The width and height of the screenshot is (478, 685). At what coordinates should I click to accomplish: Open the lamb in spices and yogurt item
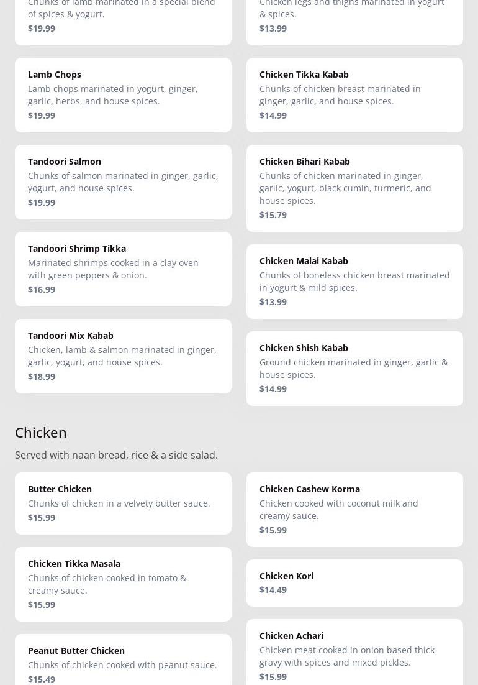pos(123,19)
